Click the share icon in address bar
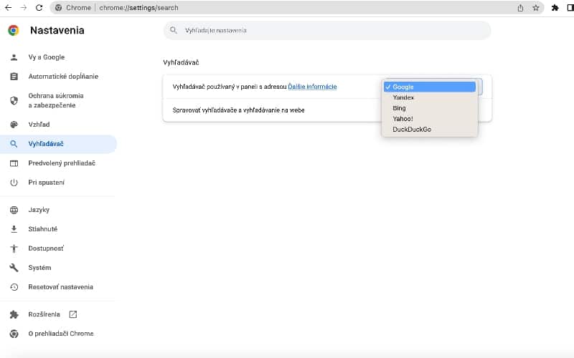 coord(520,8)
